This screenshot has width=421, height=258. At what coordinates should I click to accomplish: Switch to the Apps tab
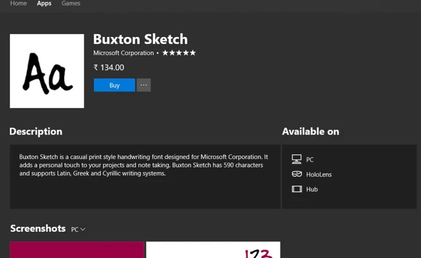[45, 3]
